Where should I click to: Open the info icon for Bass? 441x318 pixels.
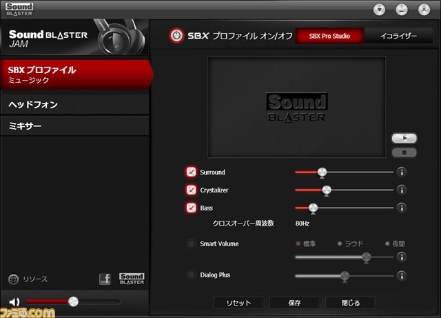tap(401, 208)
